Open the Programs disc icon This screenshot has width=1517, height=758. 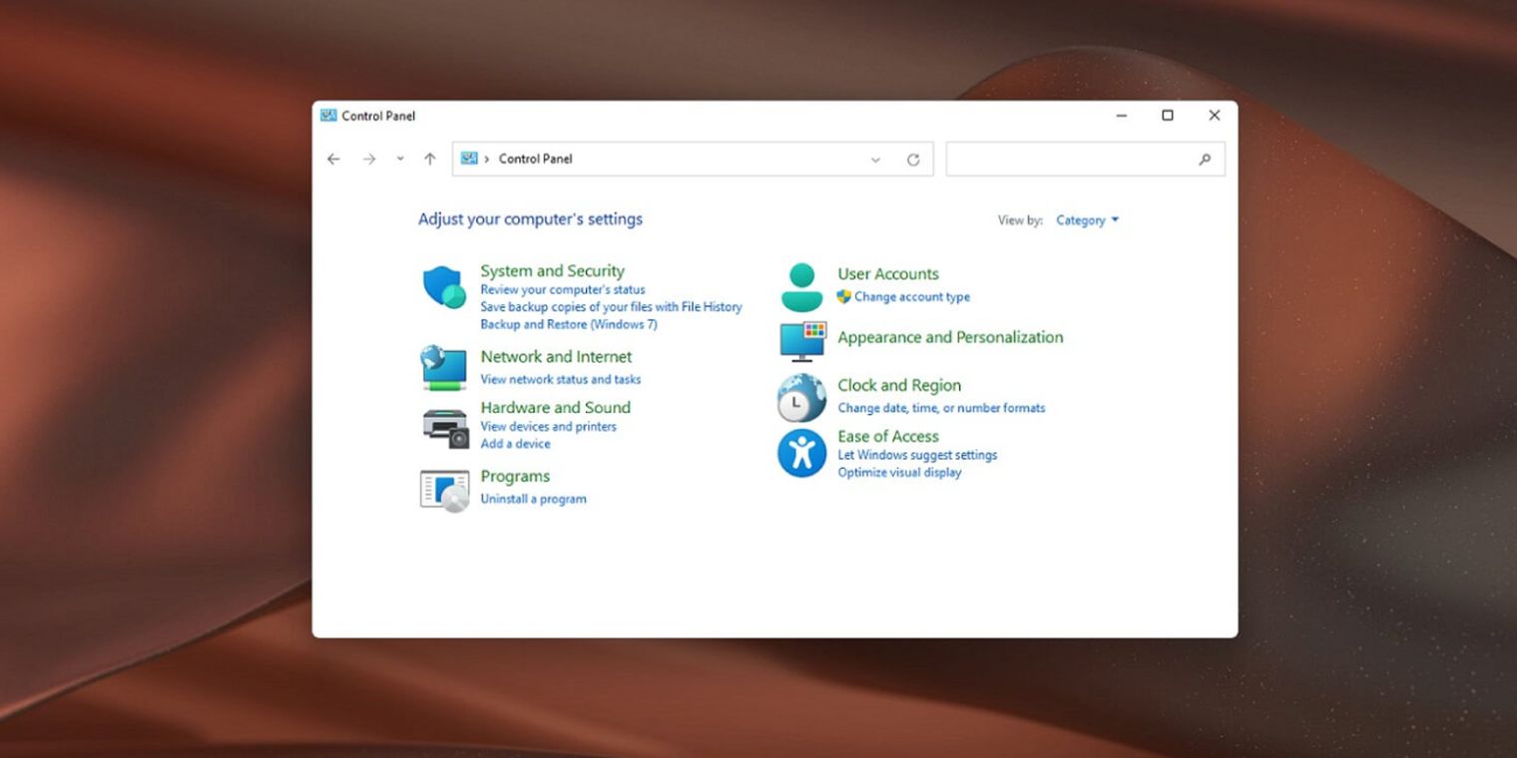coord(444,491)
